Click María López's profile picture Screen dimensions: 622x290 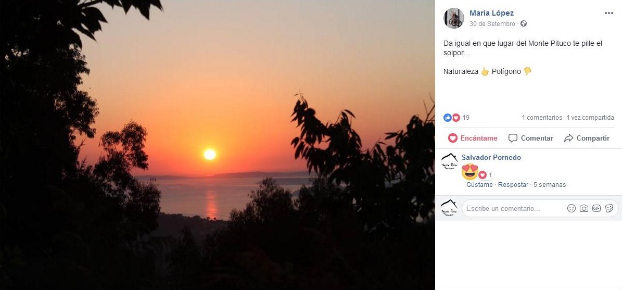(x=453, y=18)
